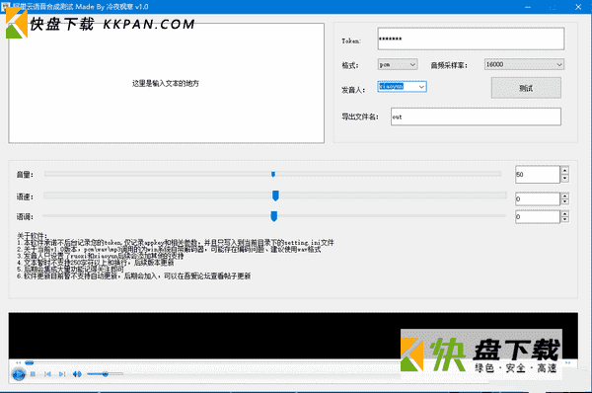This screenshot has height=393, width=592.
Task: Open the 音频采样率 16000 dropdown
Action: point(524,64)
